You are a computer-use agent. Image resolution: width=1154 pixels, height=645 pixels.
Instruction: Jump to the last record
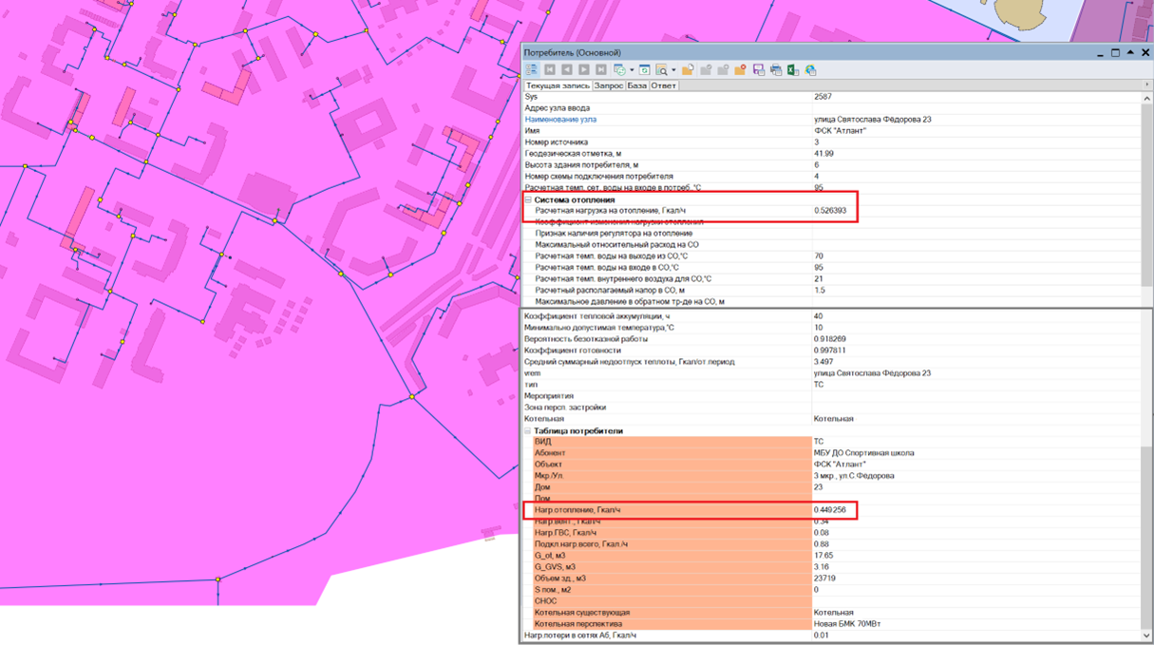tap(600, 70)
